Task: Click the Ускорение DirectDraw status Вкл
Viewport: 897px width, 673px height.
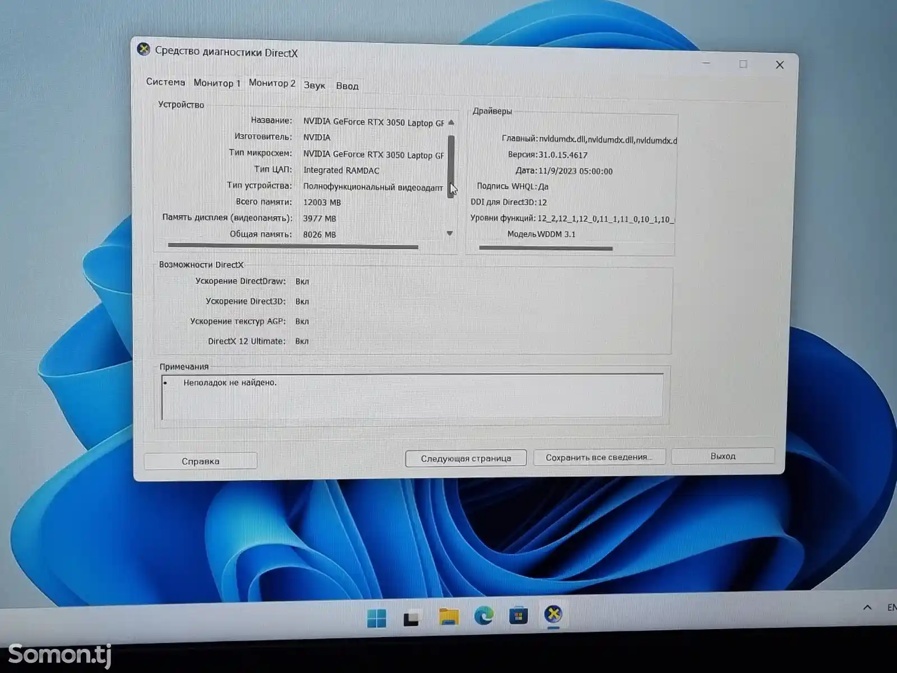Action: click(302, 282)
